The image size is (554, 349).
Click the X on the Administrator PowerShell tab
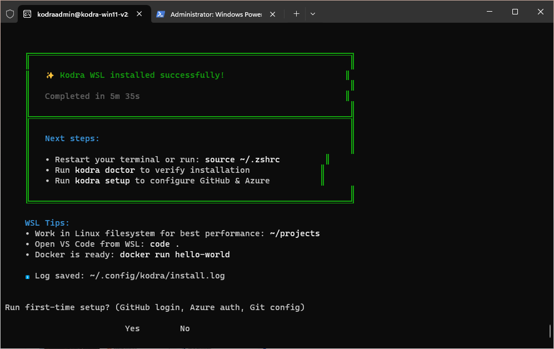click(272, 14)
